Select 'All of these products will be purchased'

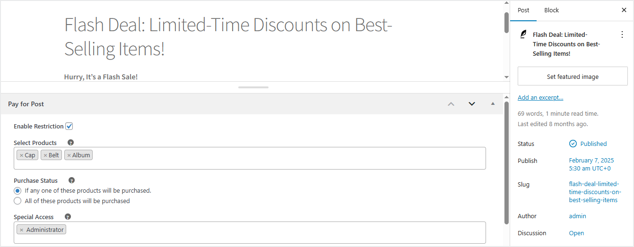[x=17, y=201]
